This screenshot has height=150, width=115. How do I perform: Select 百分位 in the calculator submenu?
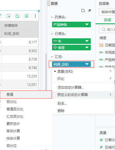coord(26,145)
